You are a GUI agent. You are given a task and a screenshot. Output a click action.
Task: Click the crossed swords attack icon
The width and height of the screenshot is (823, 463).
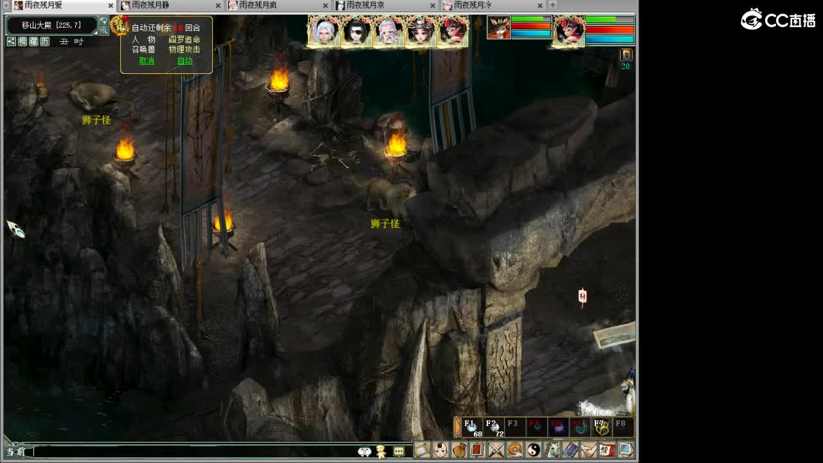496,449
